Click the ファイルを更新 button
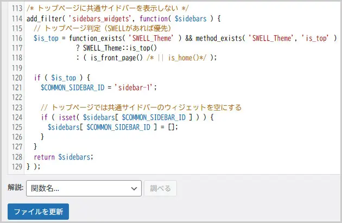 coord(38,212)
